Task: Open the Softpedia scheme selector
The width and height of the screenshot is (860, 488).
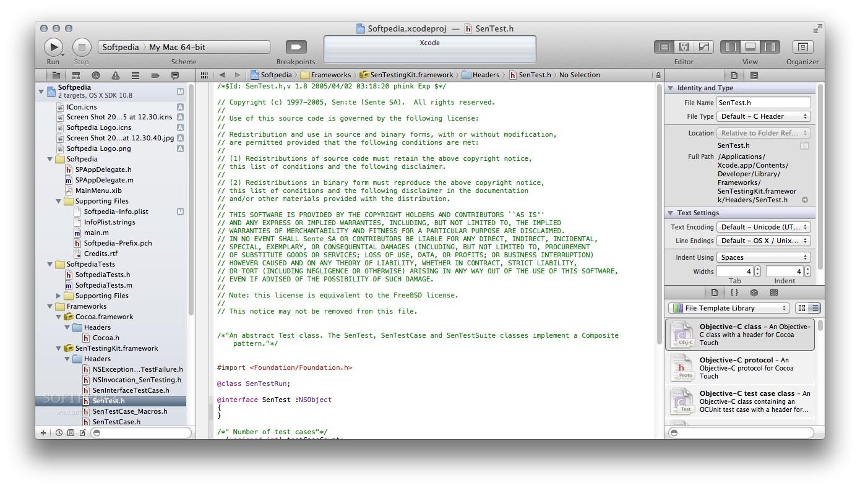Action: pyautogui.click(x=120, y=47)
